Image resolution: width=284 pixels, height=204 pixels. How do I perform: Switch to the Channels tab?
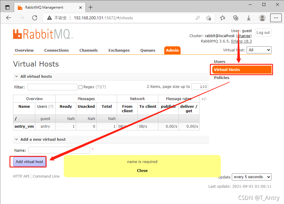coord(89,50)
